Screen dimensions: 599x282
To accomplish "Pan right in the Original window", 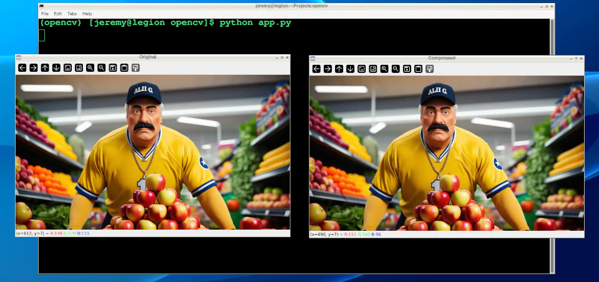I will pos(34,67).
